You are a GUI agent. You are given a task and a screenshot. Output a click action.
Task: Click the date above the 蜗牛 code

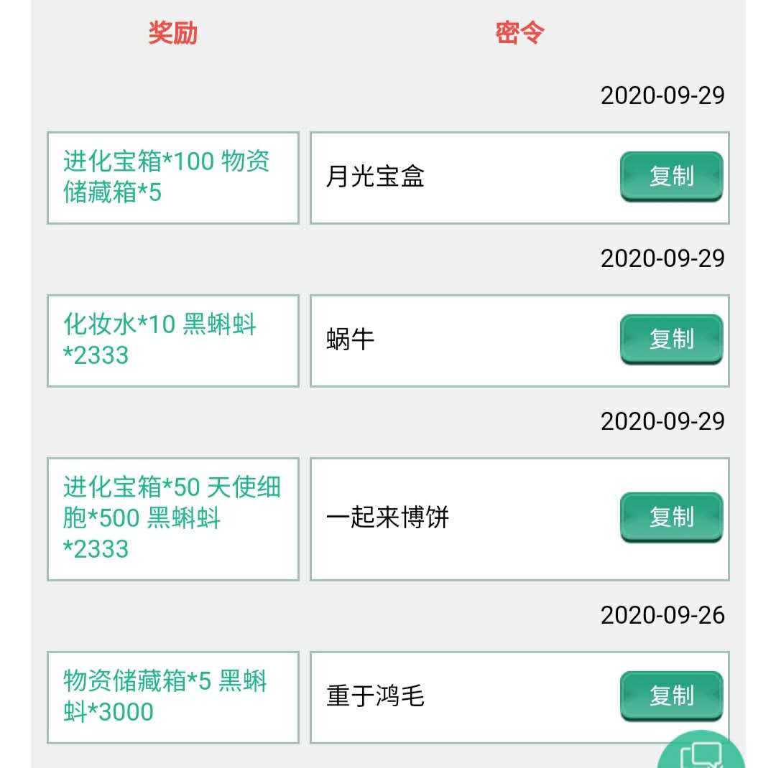coord(662,258)
